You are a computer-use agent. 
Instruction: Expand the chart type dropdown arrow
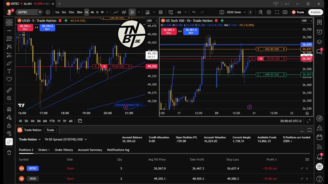tap(139, 12)
